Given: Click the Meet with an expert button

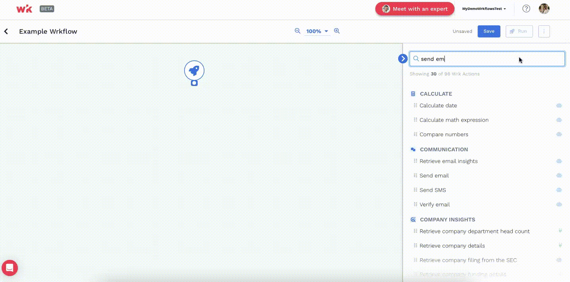Looking at the screenshot, I should 415,9.
